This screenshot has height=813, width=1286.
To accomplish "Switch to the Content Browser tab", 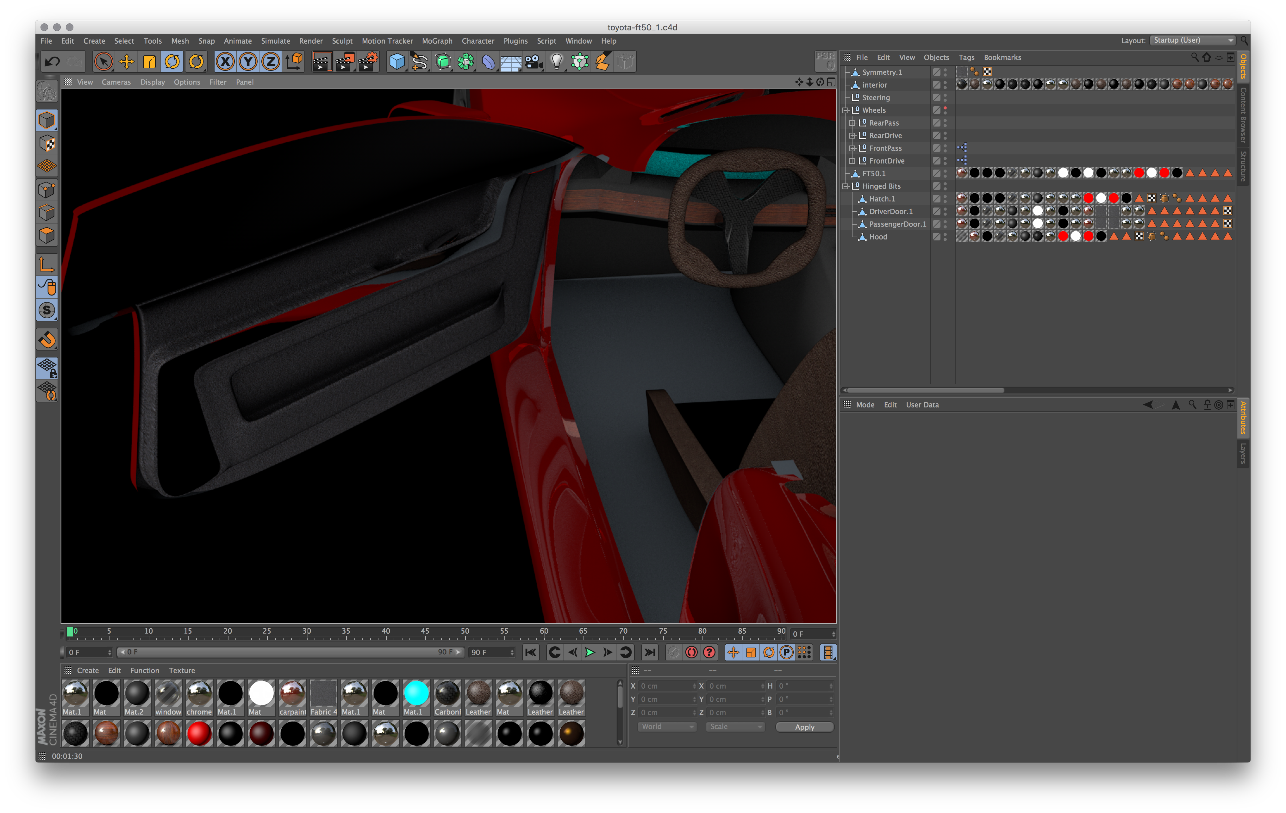I will coord(1243,115).
